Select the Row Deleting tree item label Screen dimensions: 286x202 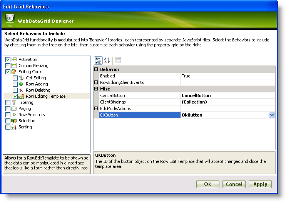[x=38, y=90]
